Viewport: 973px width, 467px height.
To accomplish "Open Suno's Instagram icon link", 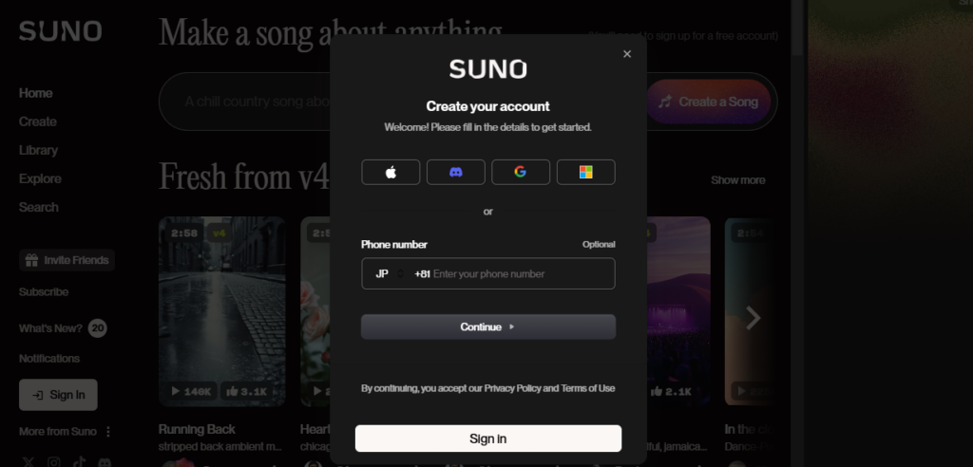I will (x=53, y=461).
